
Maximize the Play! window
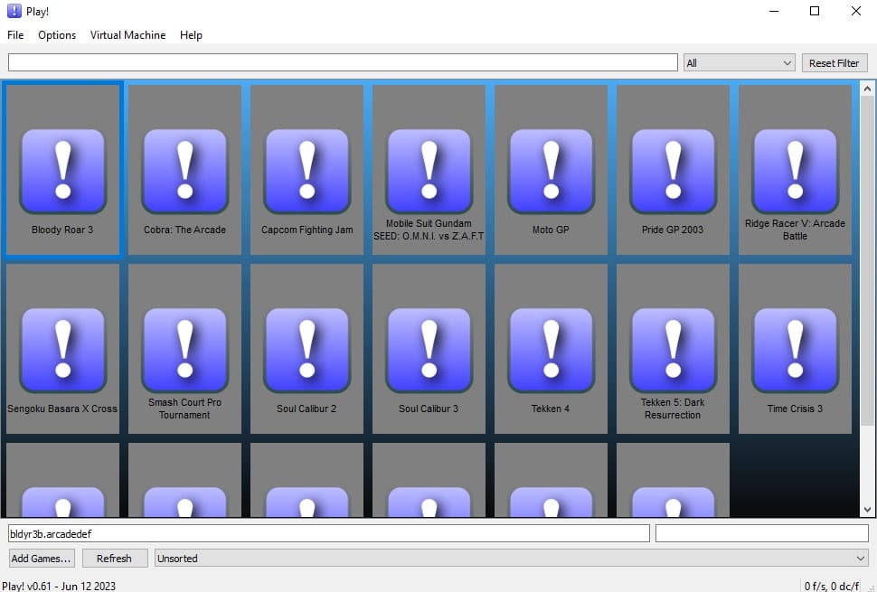(x=815, y=11)
